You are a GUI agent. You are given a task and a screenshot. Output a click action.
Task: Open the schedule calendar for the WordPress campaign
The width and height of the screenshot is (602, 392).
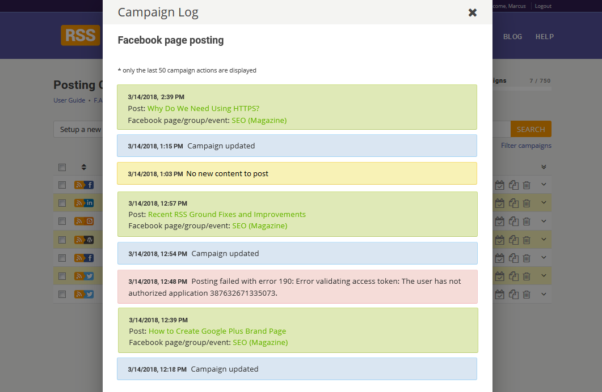click(x=499, y=240)
